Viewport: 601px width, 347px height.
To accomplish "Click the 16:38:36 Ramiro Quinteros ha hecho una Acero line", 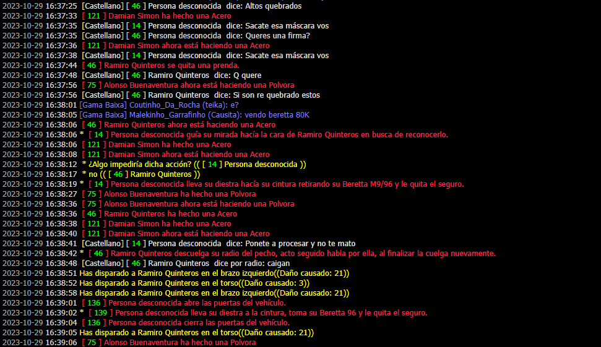I will tap(119, 214).
